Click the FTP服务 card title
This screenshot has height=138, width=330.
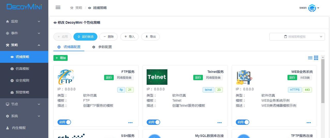pos(128,72)
